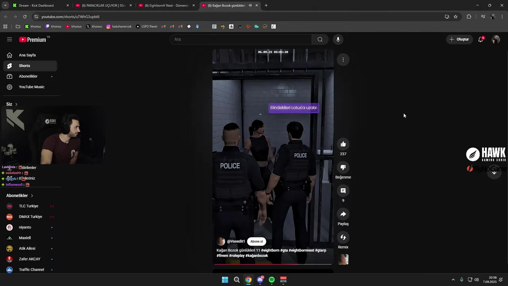Show hidden system tray icons
This screenshot has width=508, height=286.
coord(453,280)
